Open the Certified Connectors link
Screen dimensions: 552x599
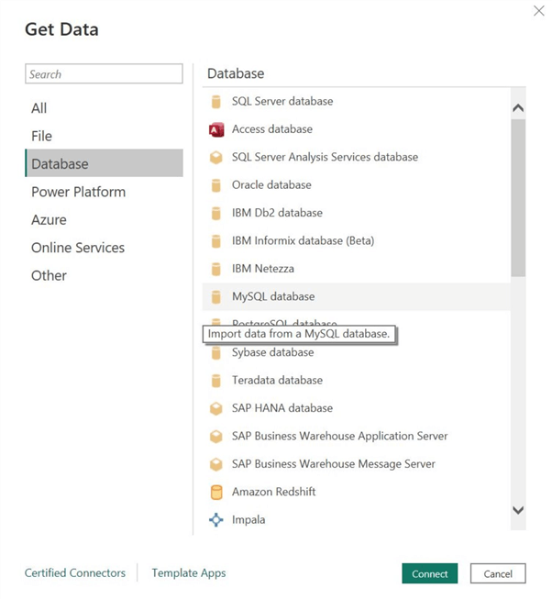(x=75, y=573)
